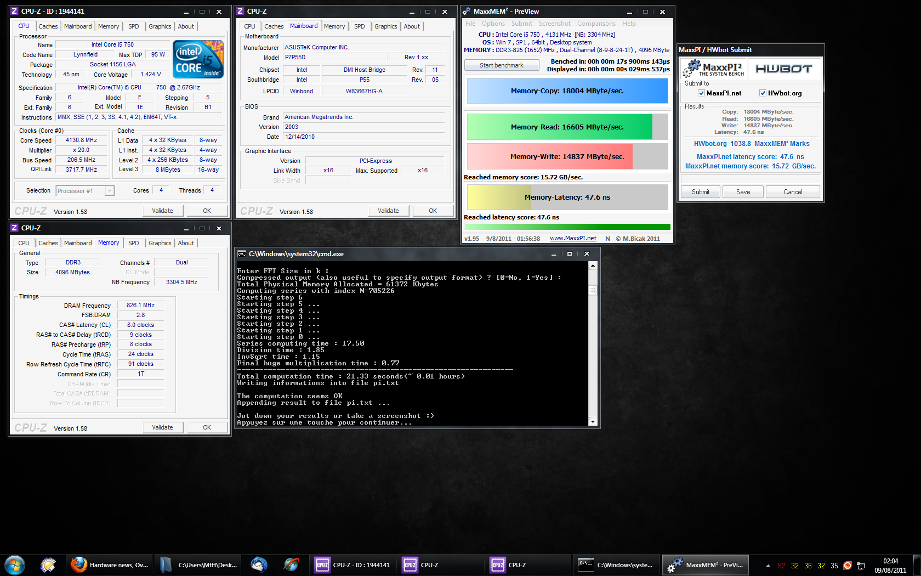Toggle the MaxxPI.net submit checkbox
This screenshot has width=921, height=576.
click(701, 93)
